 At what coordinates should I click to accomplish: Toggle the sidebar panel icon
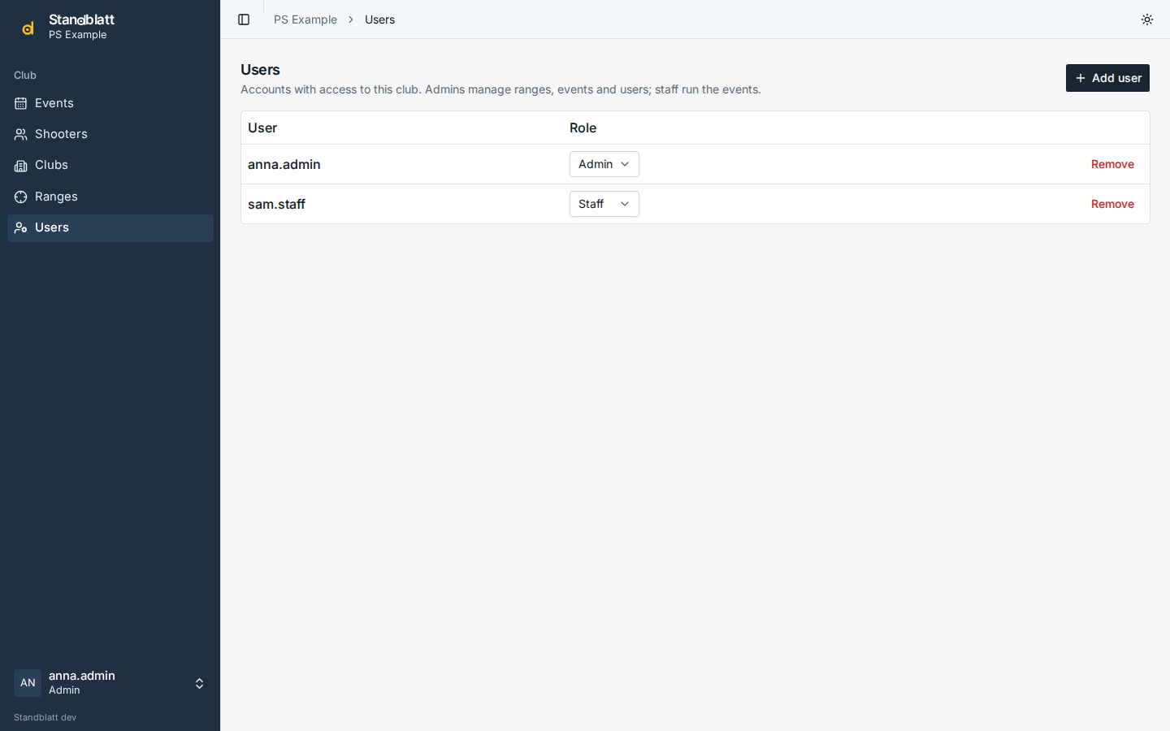pos(244,19)
